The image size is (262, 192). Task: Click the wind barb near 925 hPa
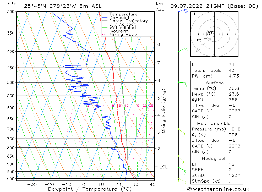182,171
